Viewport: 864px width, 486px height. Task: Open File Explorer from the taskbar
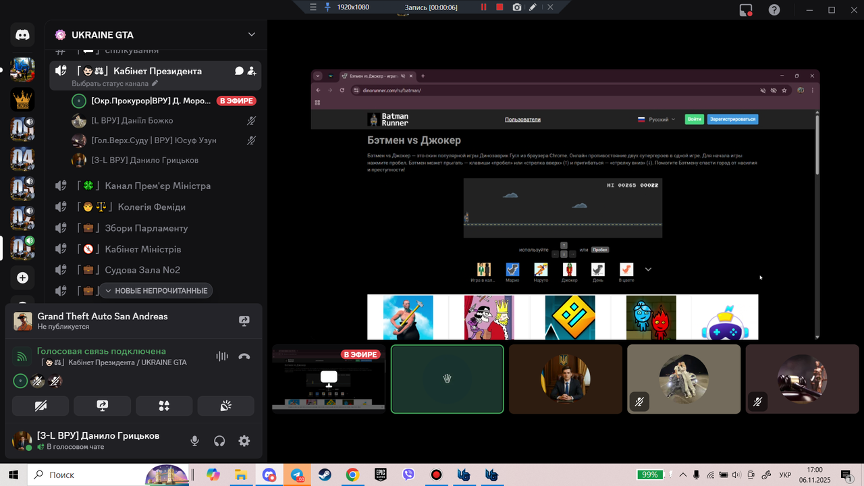pos(241,475)
